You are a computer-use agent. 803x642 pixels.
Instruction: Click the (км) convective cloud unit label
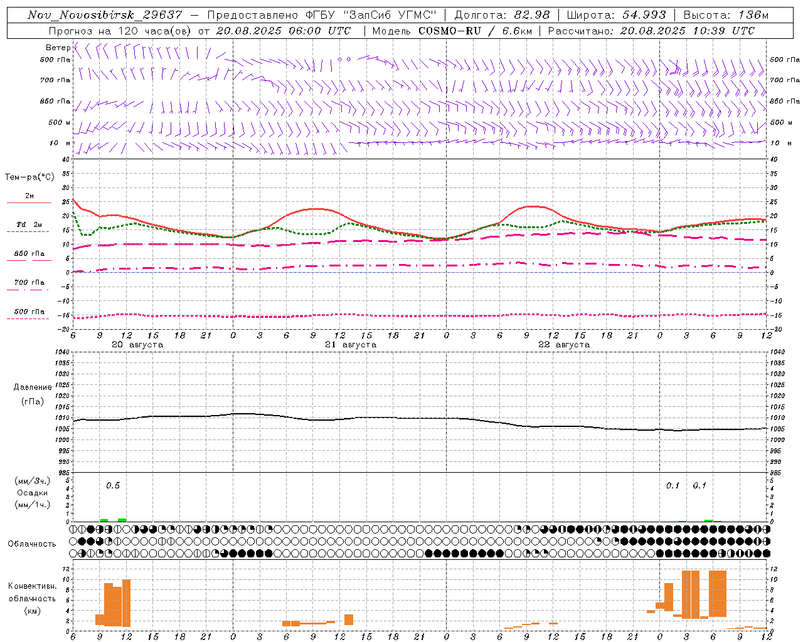tap(33, 611)
